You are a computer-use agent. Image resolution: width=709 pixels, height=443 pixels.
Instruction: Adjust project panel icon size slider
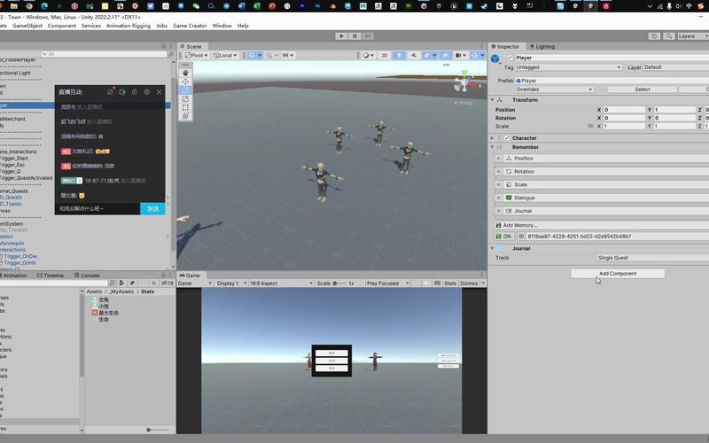[158, 430]
